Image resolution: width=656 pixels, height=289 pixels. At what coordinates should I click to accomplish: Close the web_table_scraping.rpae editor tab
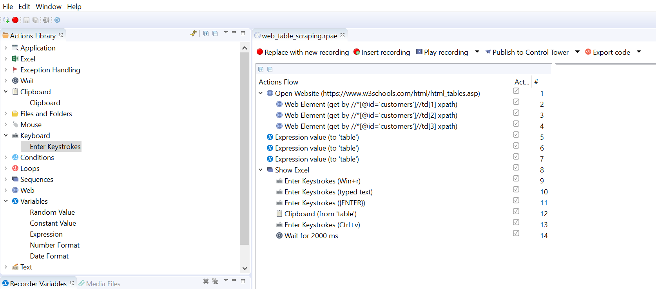(342, 35)
